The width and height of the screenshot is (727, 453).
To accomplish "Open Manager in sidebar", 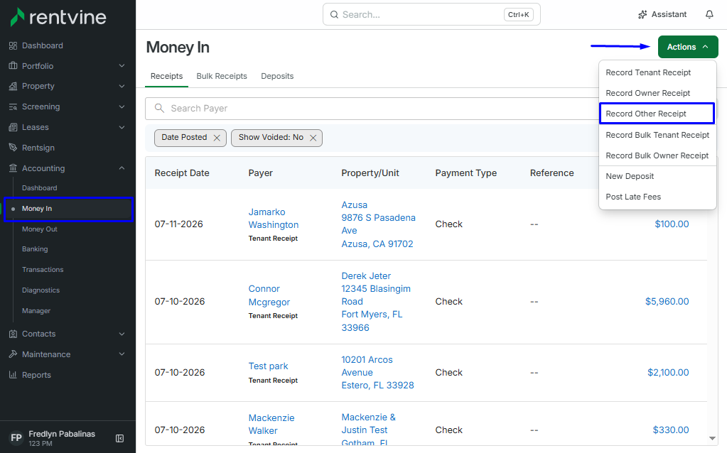I will (x=36, y=311).
